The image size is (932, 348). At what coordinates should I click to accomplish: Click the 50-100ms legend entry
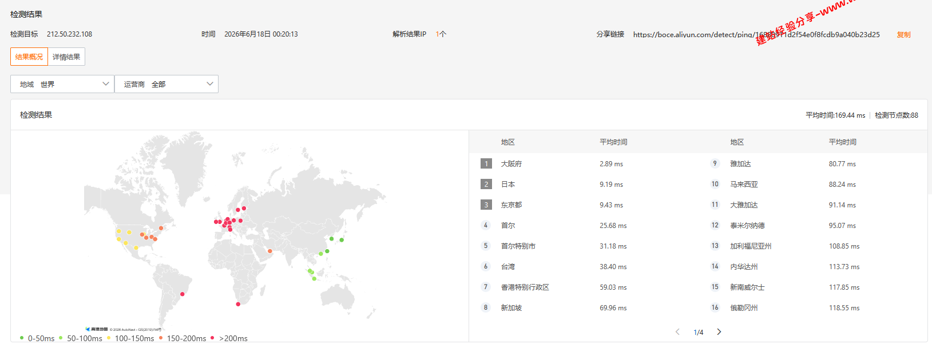pyautogui.click(x=81, y=338)
